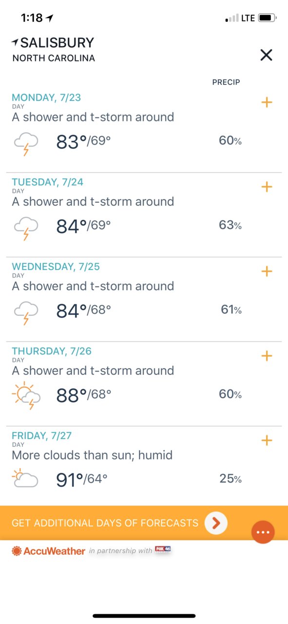Tap the iOS home indicator bar
288x624 pixels.
(144, 616)
